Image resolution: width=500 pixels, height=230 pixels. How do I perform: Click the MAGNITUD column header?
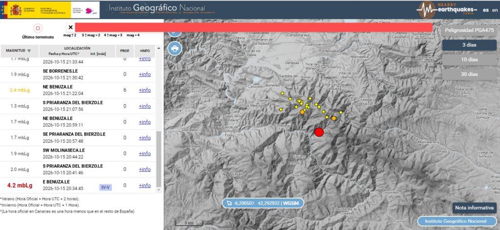click(x=19, y=51)
